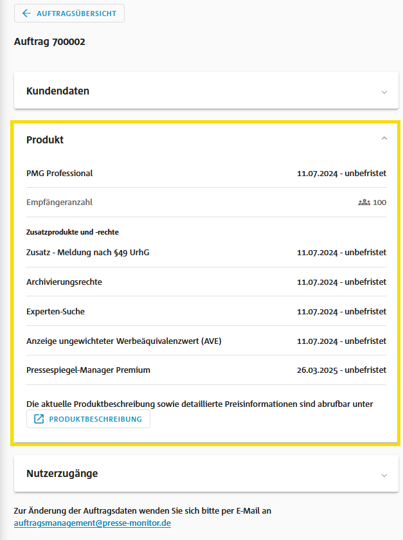Click the back arrow icon in Auftragsübersicht

click(26, 14)
